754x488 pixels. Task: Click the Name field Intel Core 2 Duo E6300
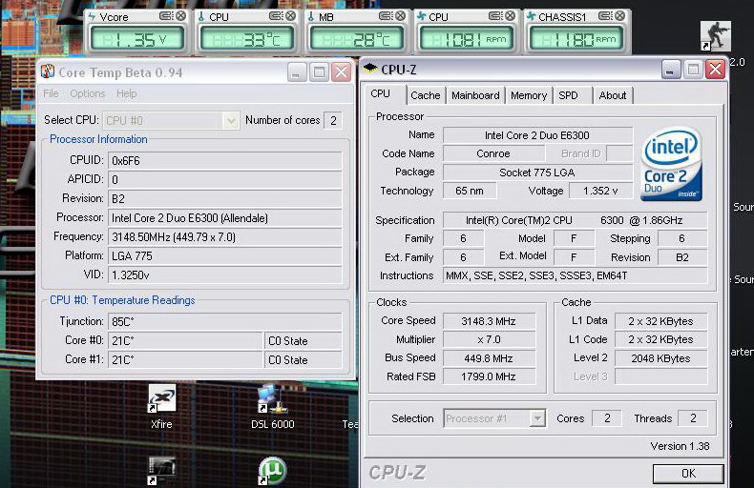coord(537,135)
